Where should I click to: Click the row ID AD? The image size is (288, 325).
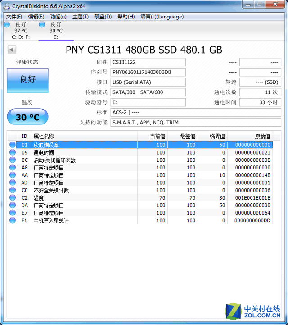(x=24, y=183)
